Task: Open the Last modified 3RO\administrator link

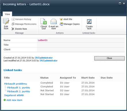Action: 48,61
